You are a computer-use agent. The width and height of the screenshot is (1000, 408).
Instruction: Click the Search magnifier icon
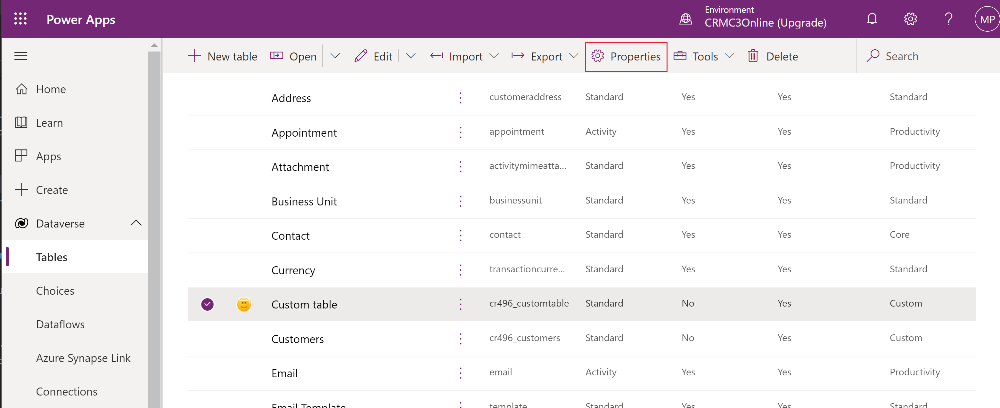click(873, 56)
